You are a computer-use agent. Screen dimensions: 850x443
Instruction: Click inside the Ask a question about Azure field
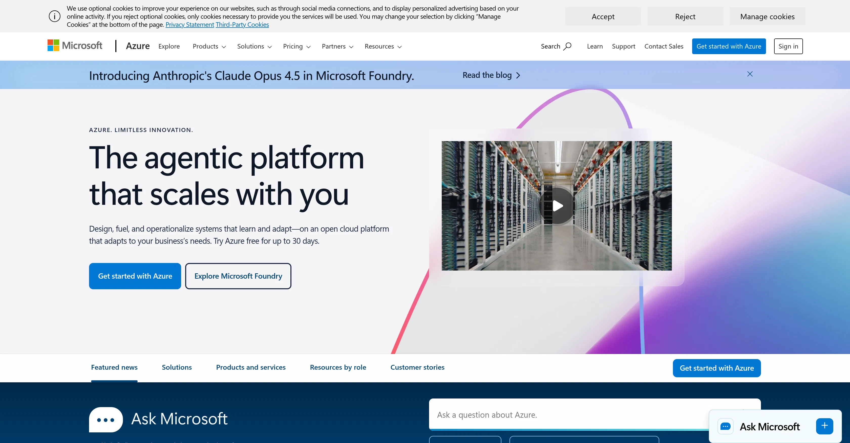click(561, 414)
